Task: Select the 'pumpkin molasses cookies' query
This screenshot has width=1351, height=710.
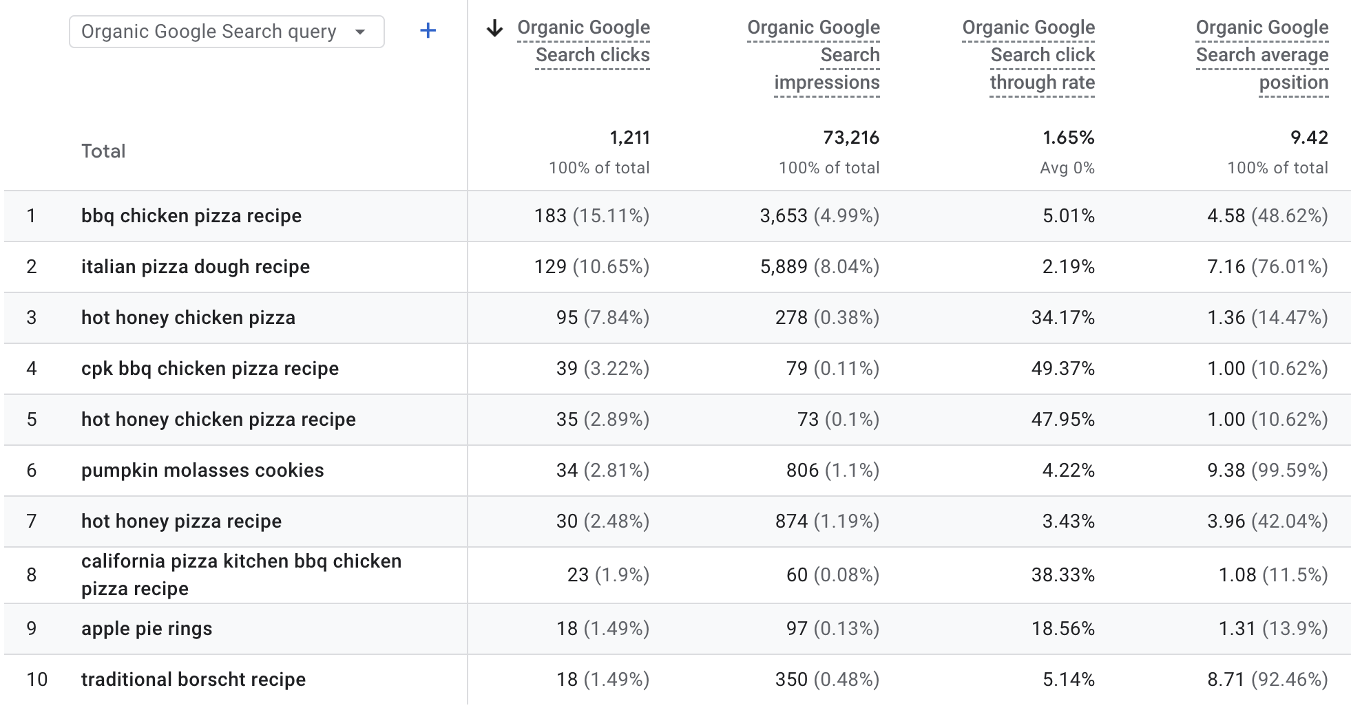Action: [x=202, y=471]
